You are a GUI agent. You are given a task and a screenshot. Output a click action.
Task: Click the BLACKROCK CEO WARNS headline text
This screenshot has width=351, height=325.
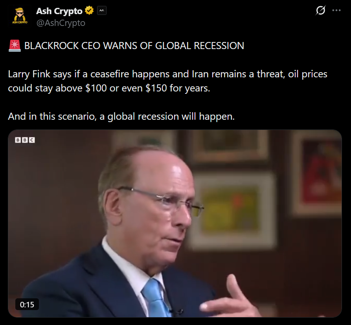[x=134, y=46]
